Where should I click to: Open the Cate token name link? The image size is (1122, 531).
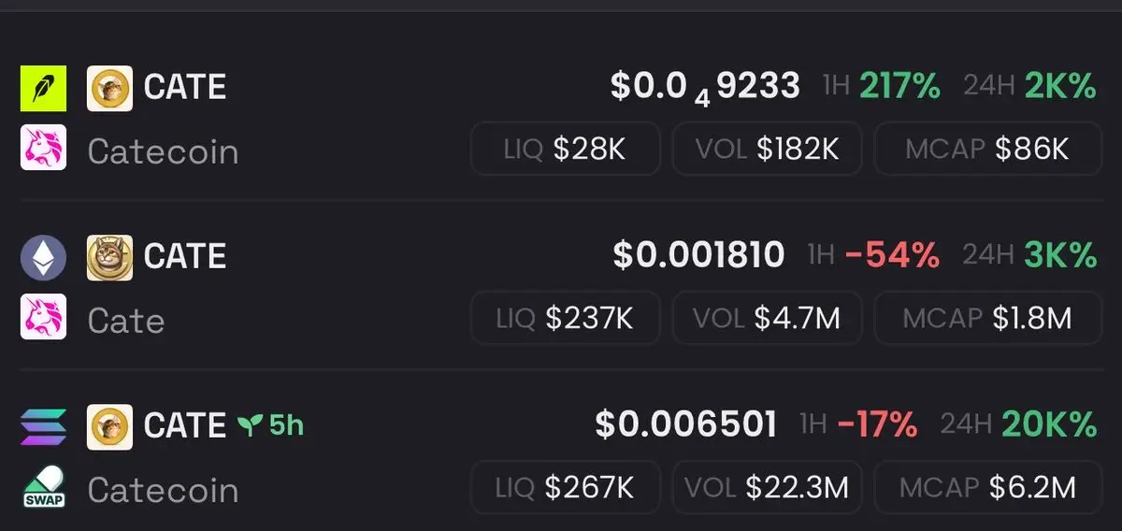point(126,321)
